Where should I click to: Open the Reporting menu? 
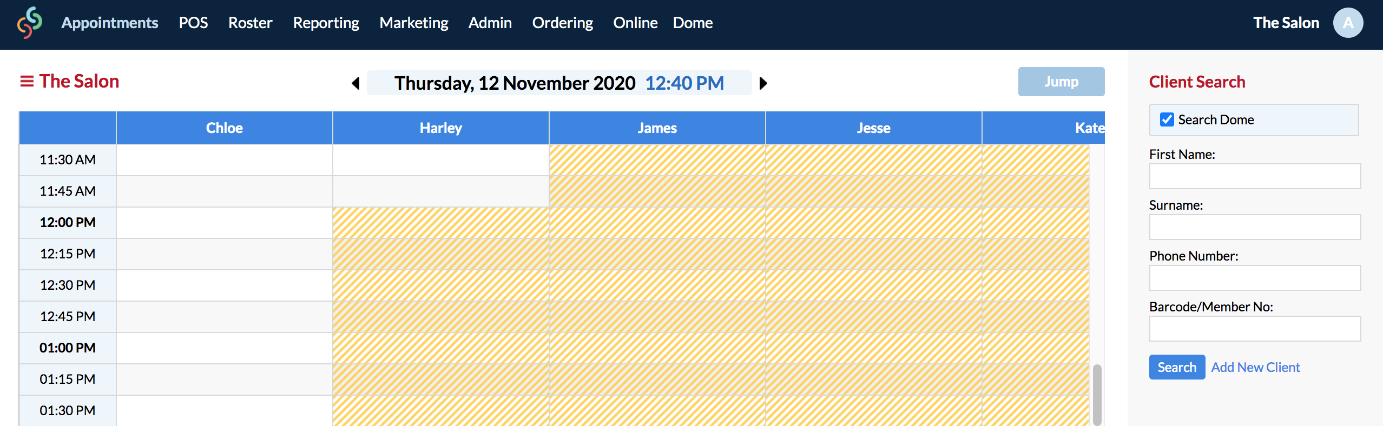point(326,23)
